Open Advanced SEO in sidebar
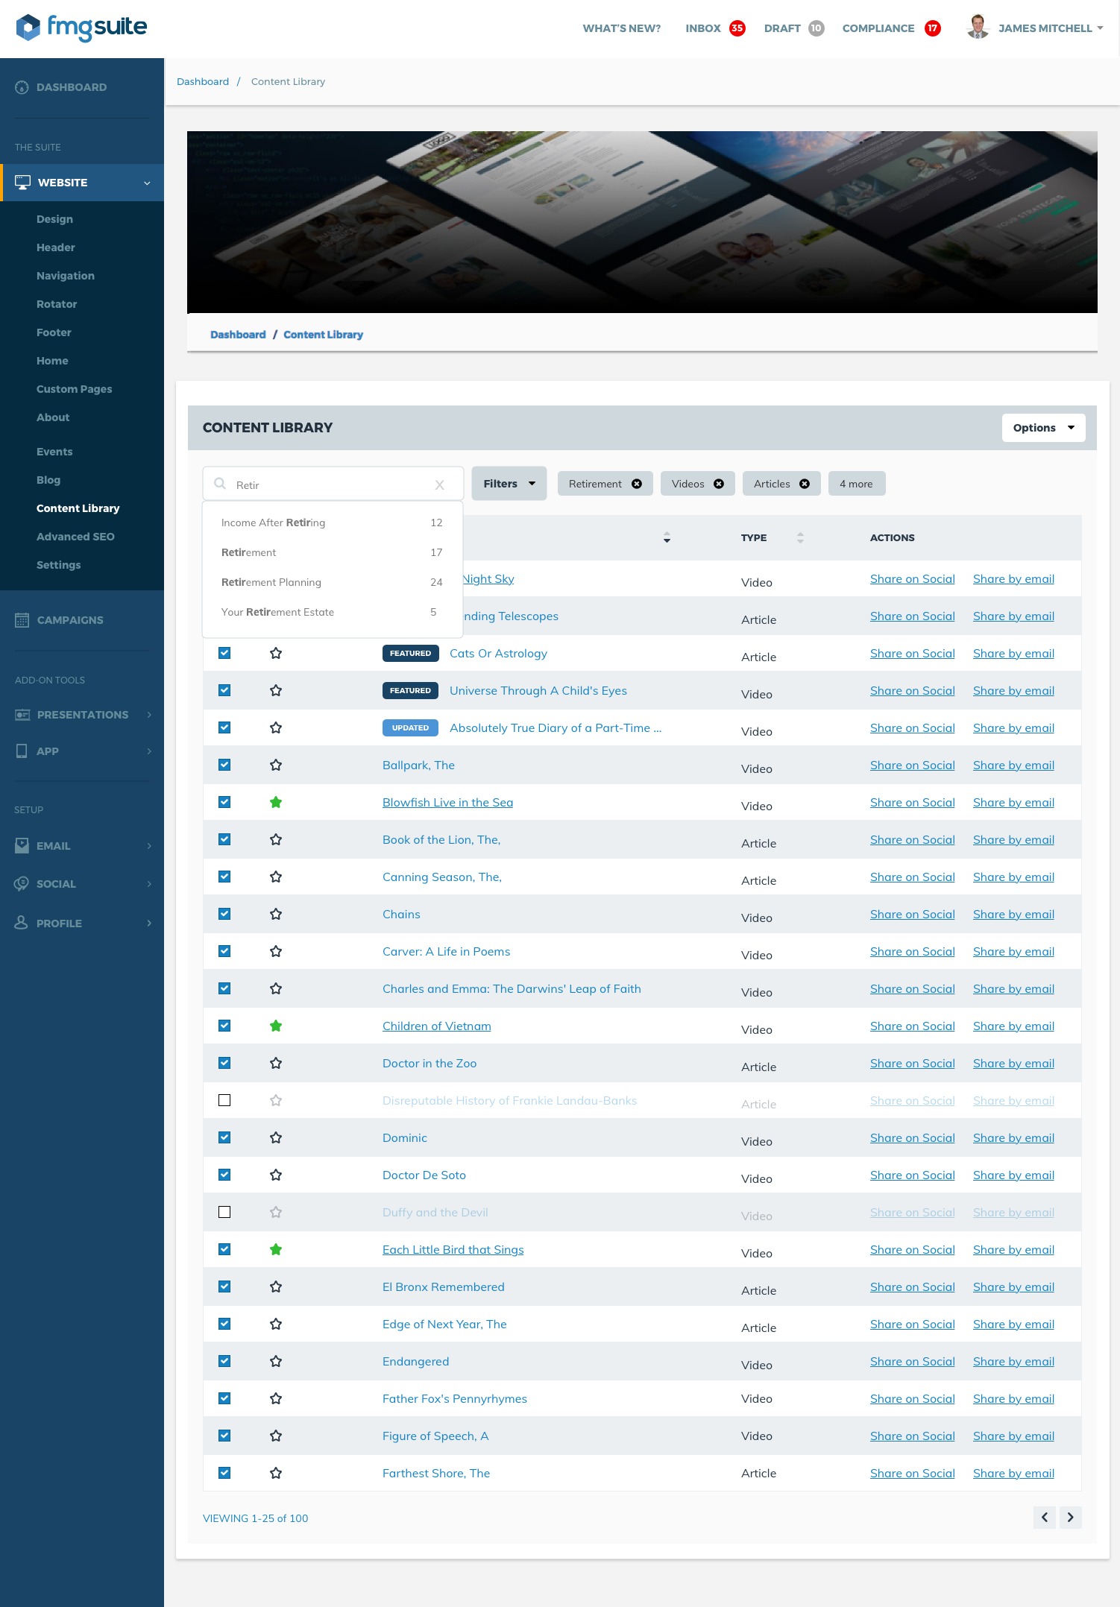Image resolution: width=1120 pixels, height=1607 pixels. point(75,537)
